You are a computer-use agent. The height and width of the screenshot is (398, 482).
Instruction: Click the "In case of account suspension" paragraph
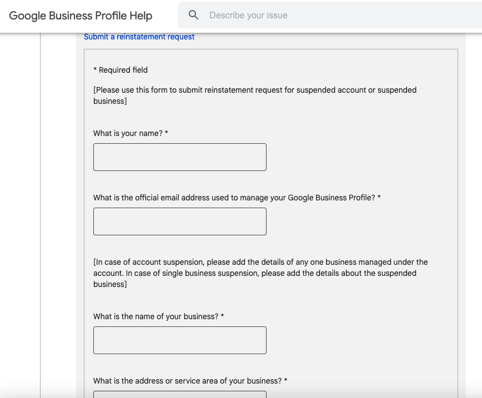coord(260,273)
